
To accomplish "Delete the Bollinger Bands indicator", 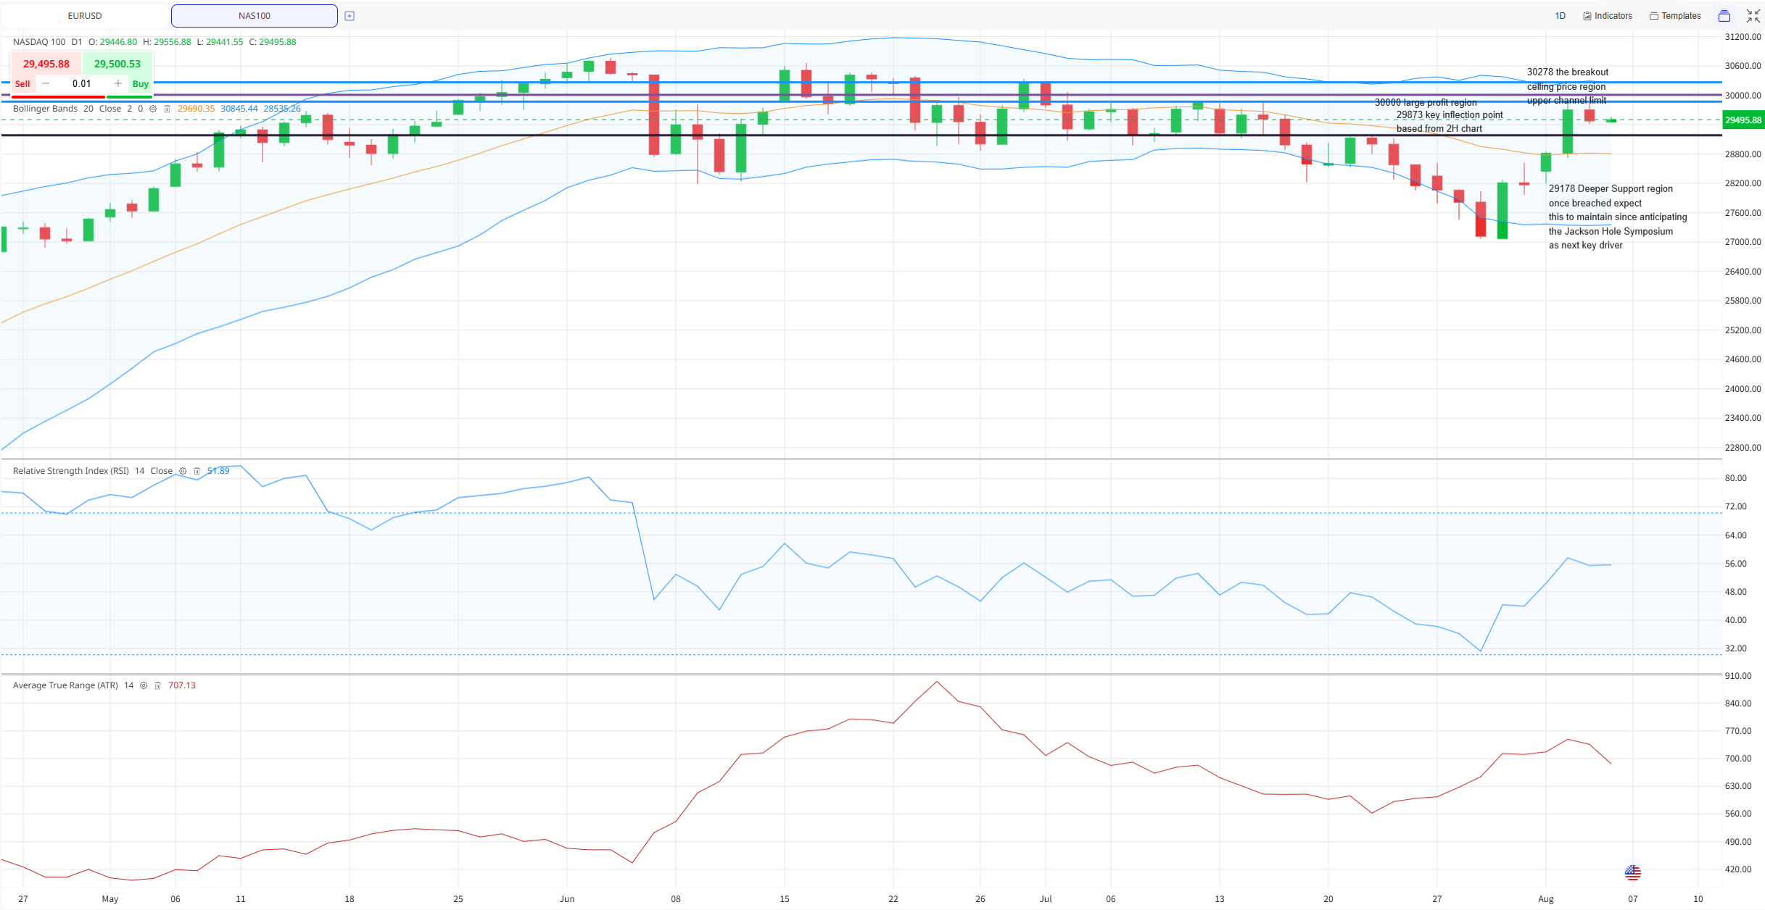I will pos(167,109).
